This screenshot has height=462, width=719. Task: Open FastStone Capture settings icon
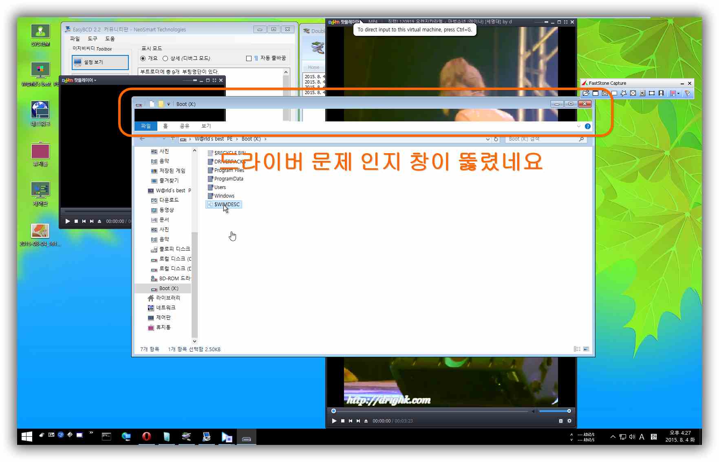click(688, 93)
